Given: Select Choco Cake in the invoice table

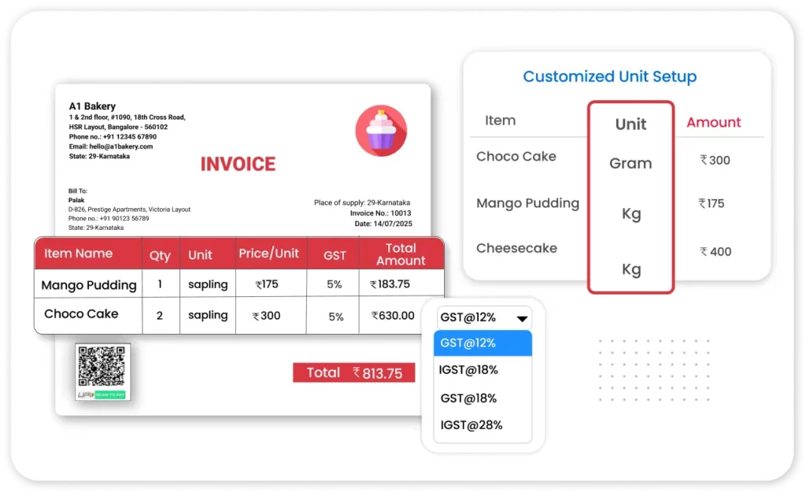Looking at the screenshot, I should pos(81,313).
